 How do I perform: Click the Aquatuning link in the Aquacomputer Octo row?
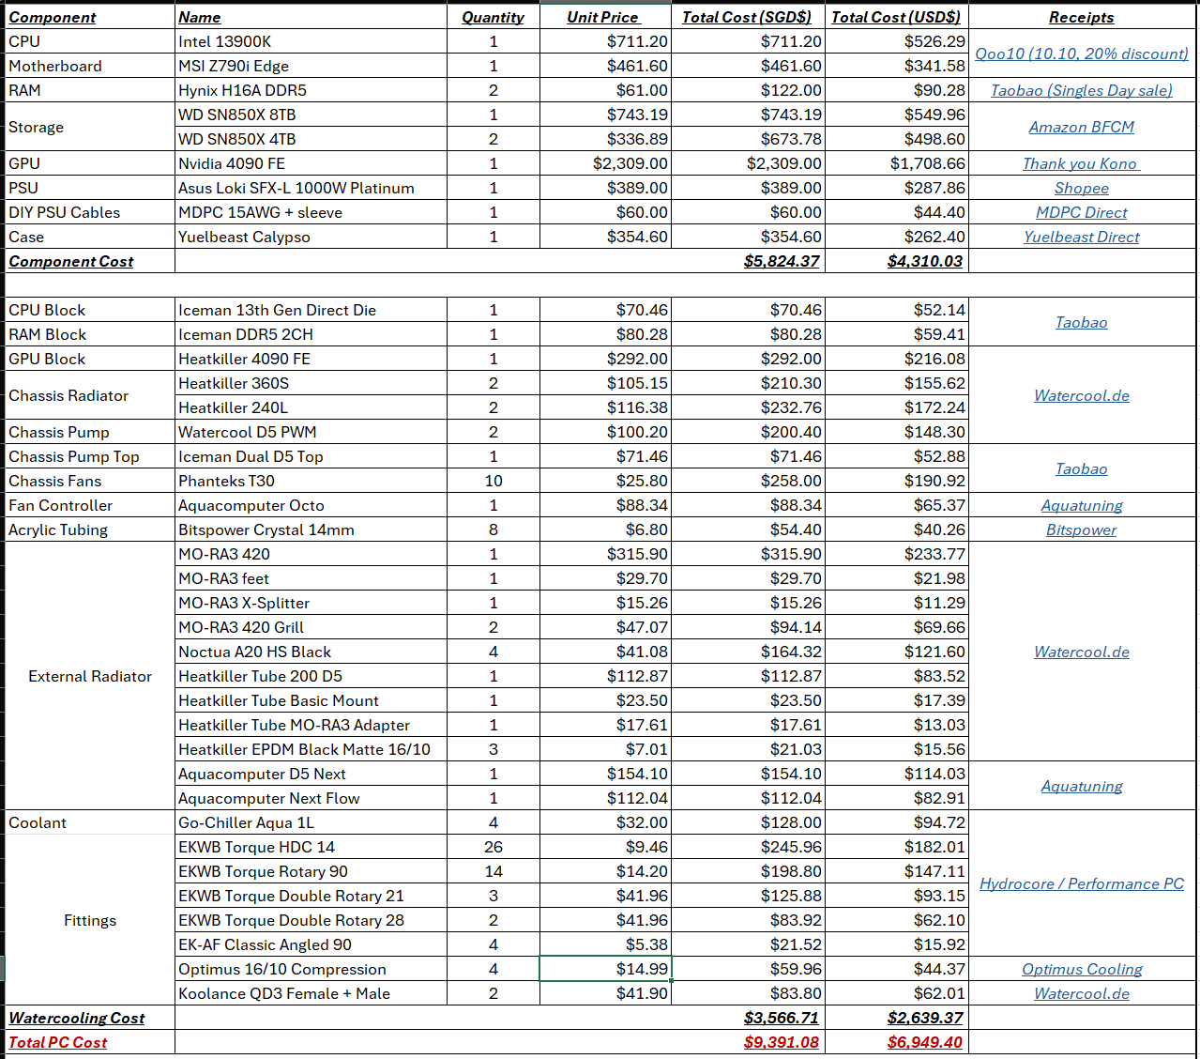pyautogui.click(x=1082, y=505)
